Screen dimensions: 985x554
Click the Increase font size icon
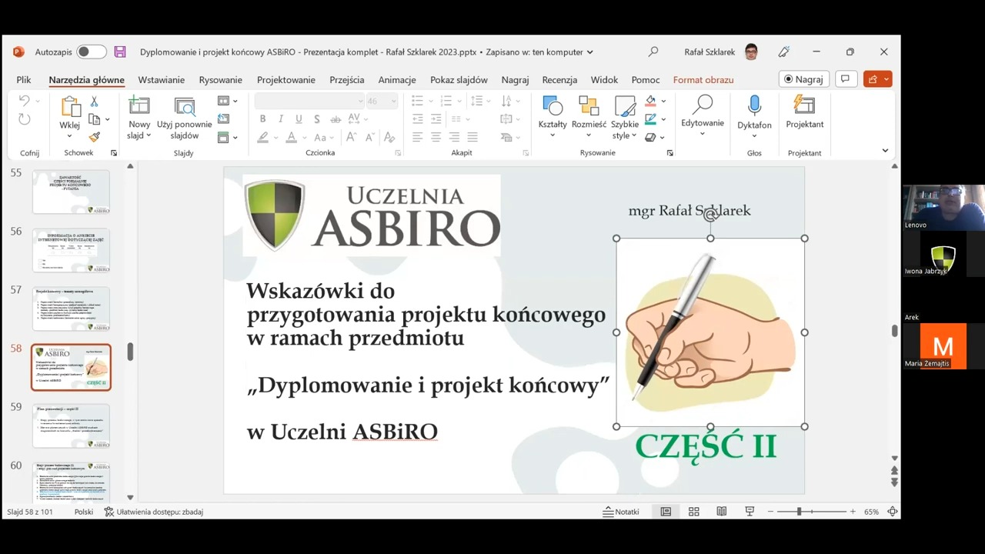click(x=351, y=137)
